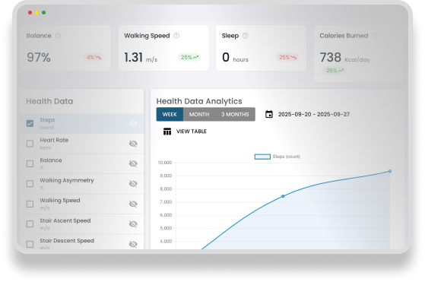
Task: Show Stair Ascent Speed using its eye icon
Action: (133, 224)
